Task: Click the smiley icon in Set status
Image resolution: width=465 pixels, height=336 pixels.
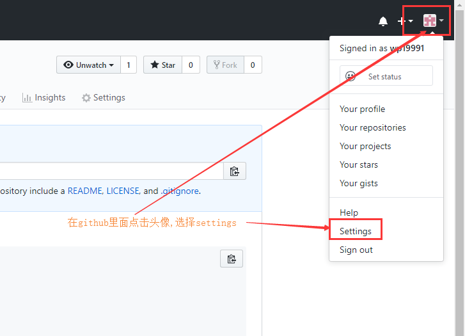Action: tap(351, 76)
